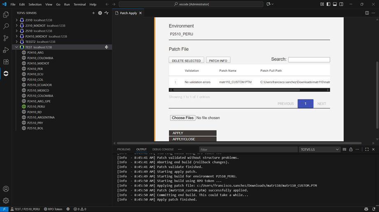379x212 pixels.
Task: Open editor more actions ellipsis
Action: [373, 13]
